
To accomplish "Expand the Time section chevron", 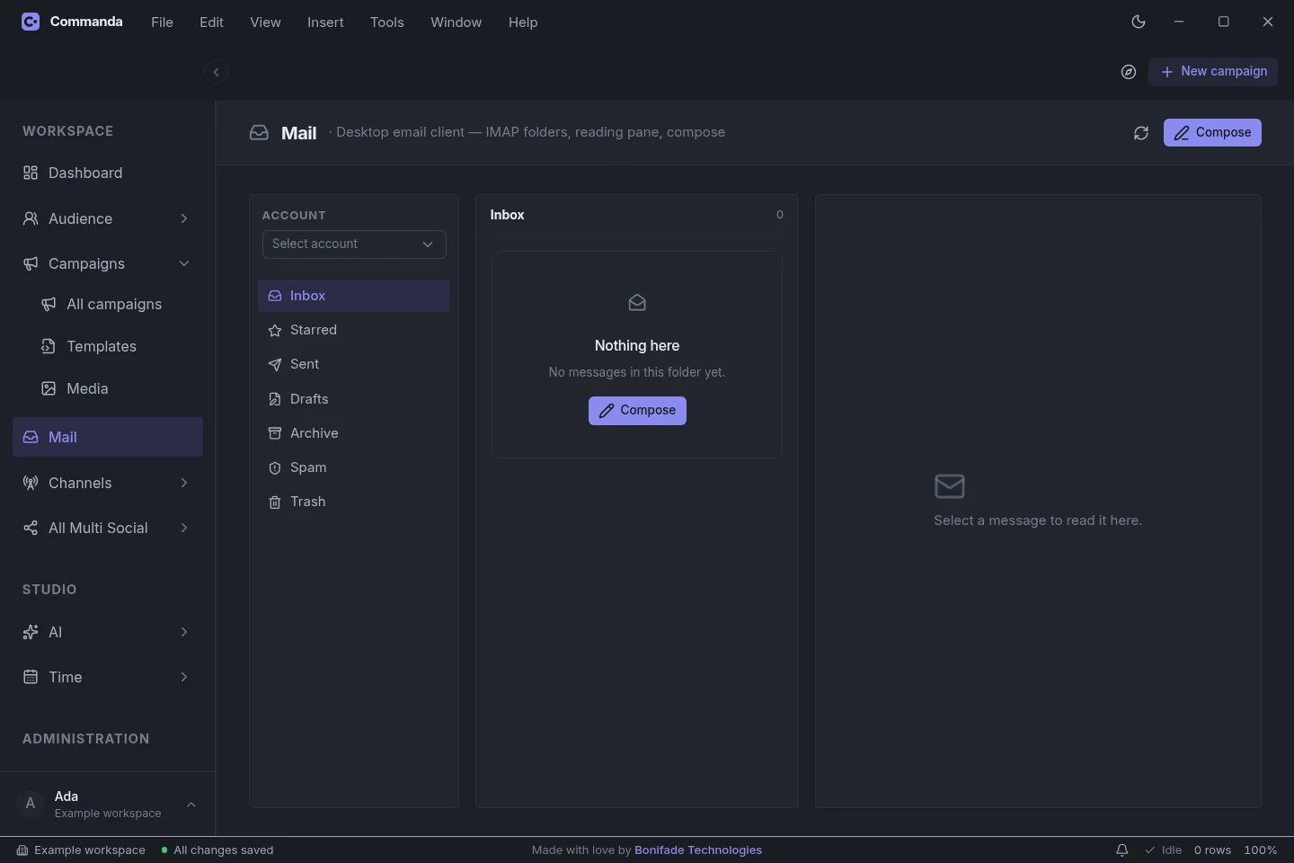I will [x=184, y=677].
